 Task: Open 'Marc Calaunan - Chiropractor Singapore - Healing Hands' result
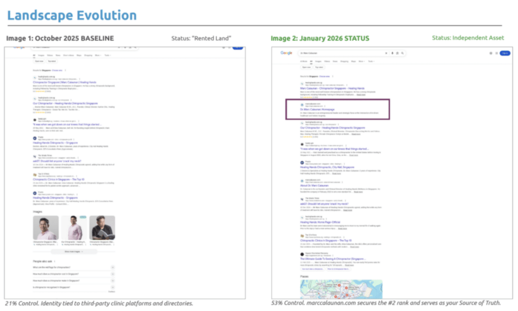click(x=332, y=88)
